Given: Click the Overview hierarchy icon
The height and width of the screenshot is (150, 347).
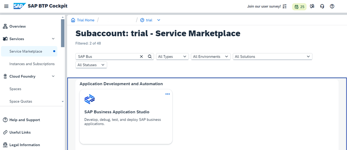Looking at the screenshot, I should pyautogui.click(x=5, y=26).
